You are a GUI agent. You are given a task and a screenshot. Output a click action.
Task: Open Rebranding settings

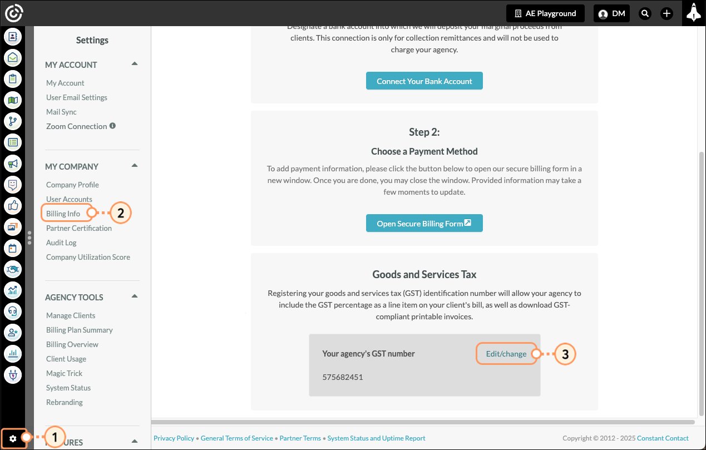click(65, 402)
